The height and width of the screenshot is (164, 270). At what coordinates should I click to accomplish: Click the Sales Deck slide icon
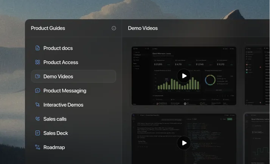(37, 133)
